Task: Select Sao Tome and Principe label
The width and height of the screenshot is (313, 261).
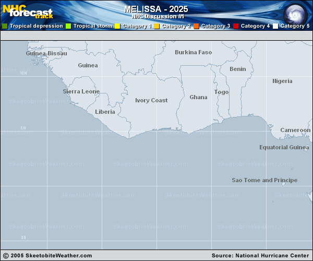Action: click(264, 180)
